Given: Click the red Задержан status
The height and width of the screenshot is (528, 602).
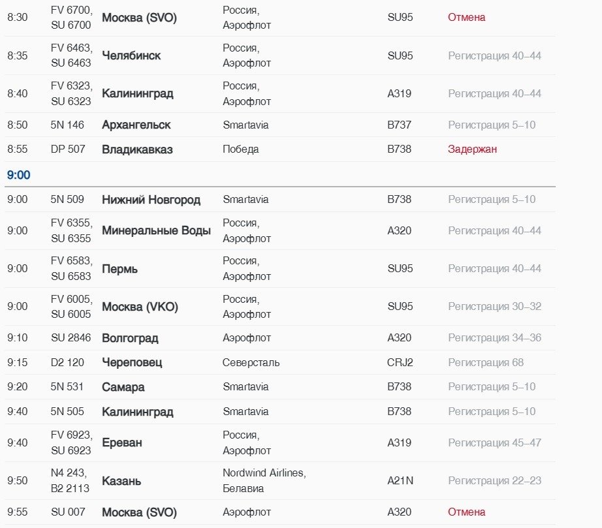Looking at the screenshot, I should 472,149.
